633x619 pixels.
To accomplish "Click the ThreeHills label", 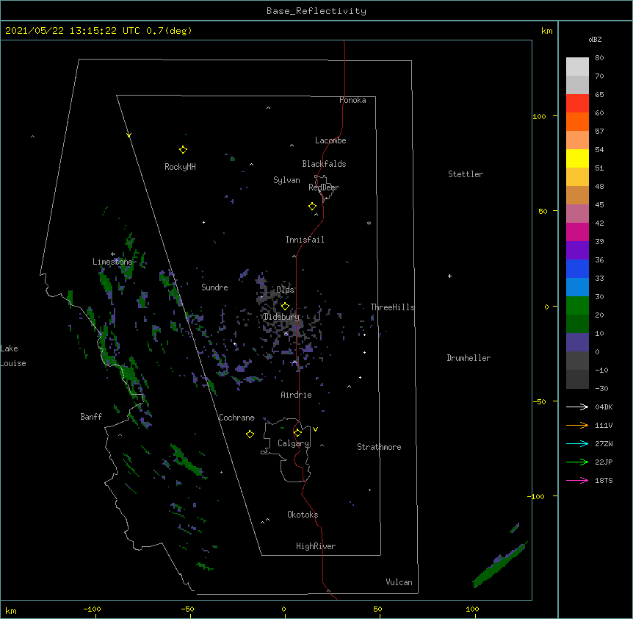I will coord(392,307).
